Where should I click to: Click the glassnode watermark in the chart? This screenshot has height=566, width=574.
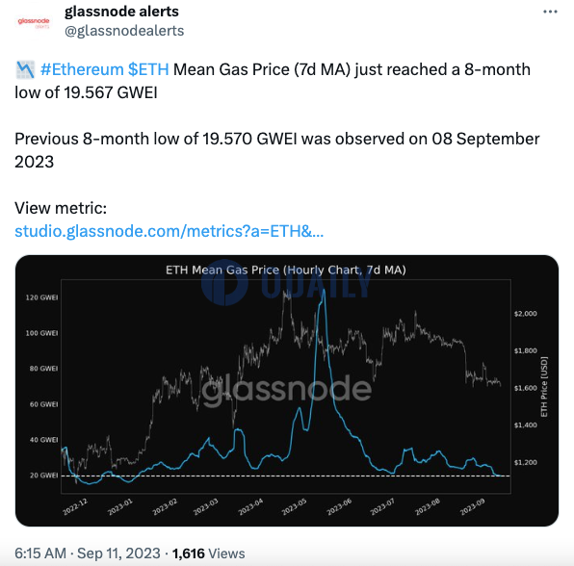point(287,389)
